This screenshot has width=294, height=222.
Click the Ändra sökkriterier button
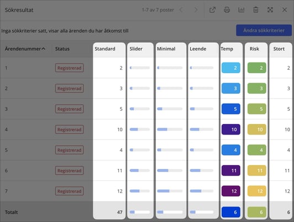tap(264, 30)
